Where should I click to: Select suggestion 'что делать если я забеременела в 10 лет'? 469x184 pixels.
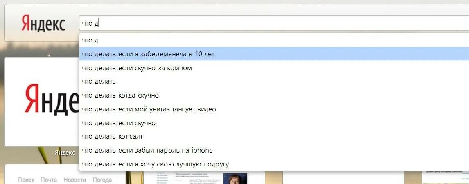pos(274,54)
